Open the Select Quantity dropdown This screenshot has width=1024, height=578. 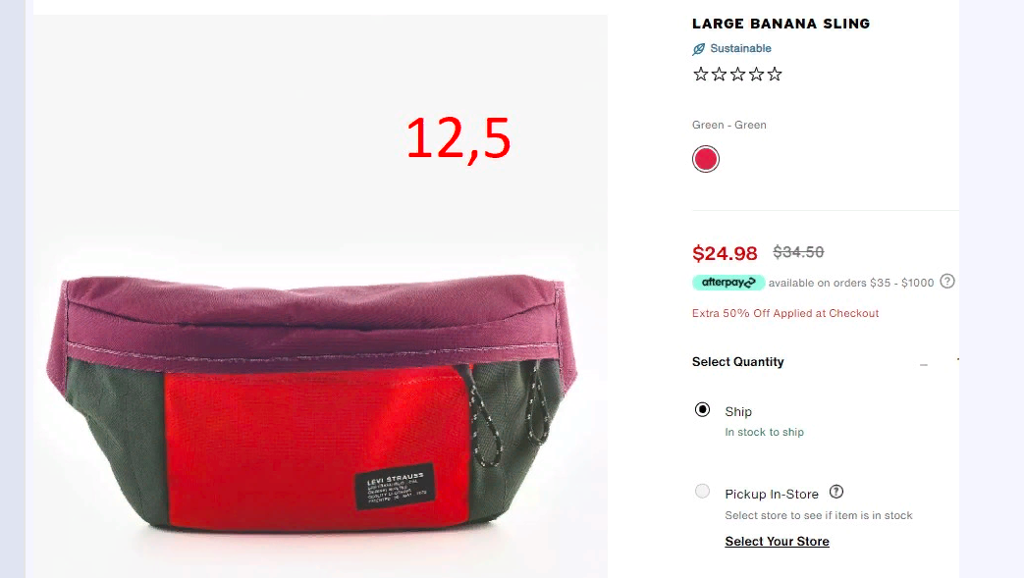[x=810, y=362]
